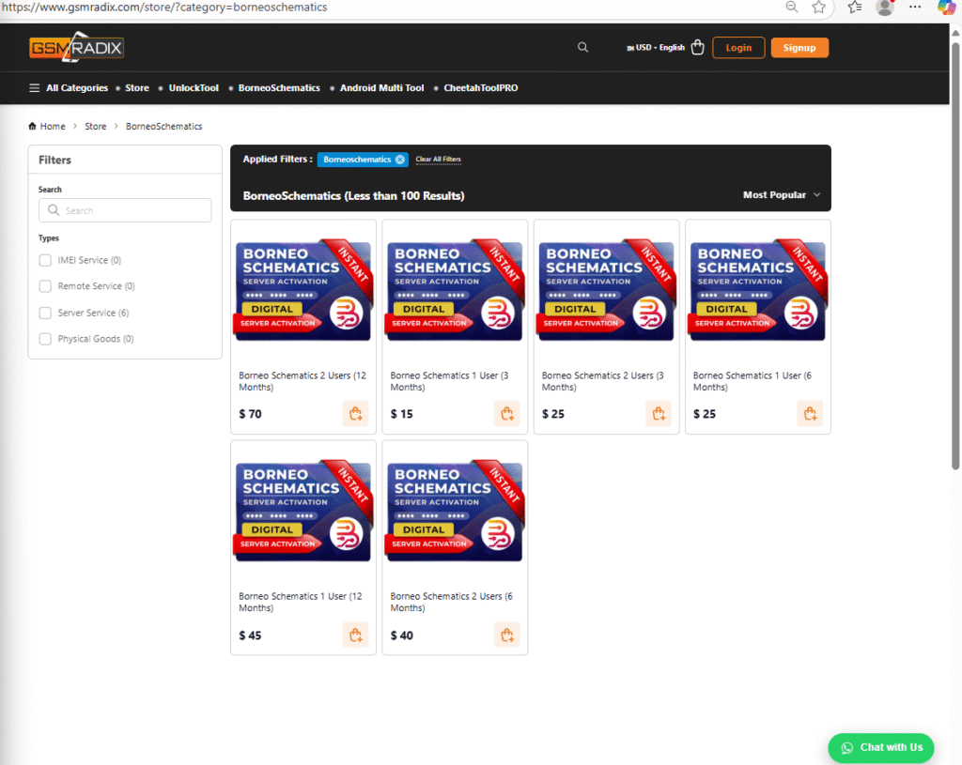Click the Home icon in breadcrumb
The height and width of the screenshot is (765, 962).
[33, 126]
